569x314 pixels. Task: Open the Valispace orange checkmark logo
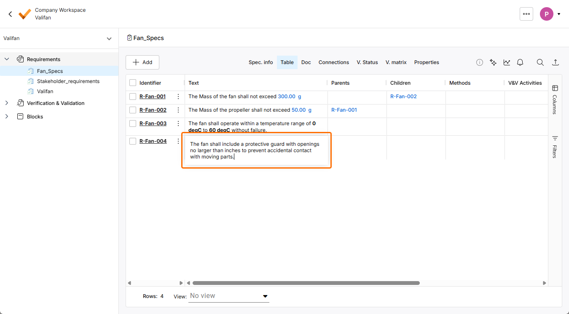(x=25, y=14)
